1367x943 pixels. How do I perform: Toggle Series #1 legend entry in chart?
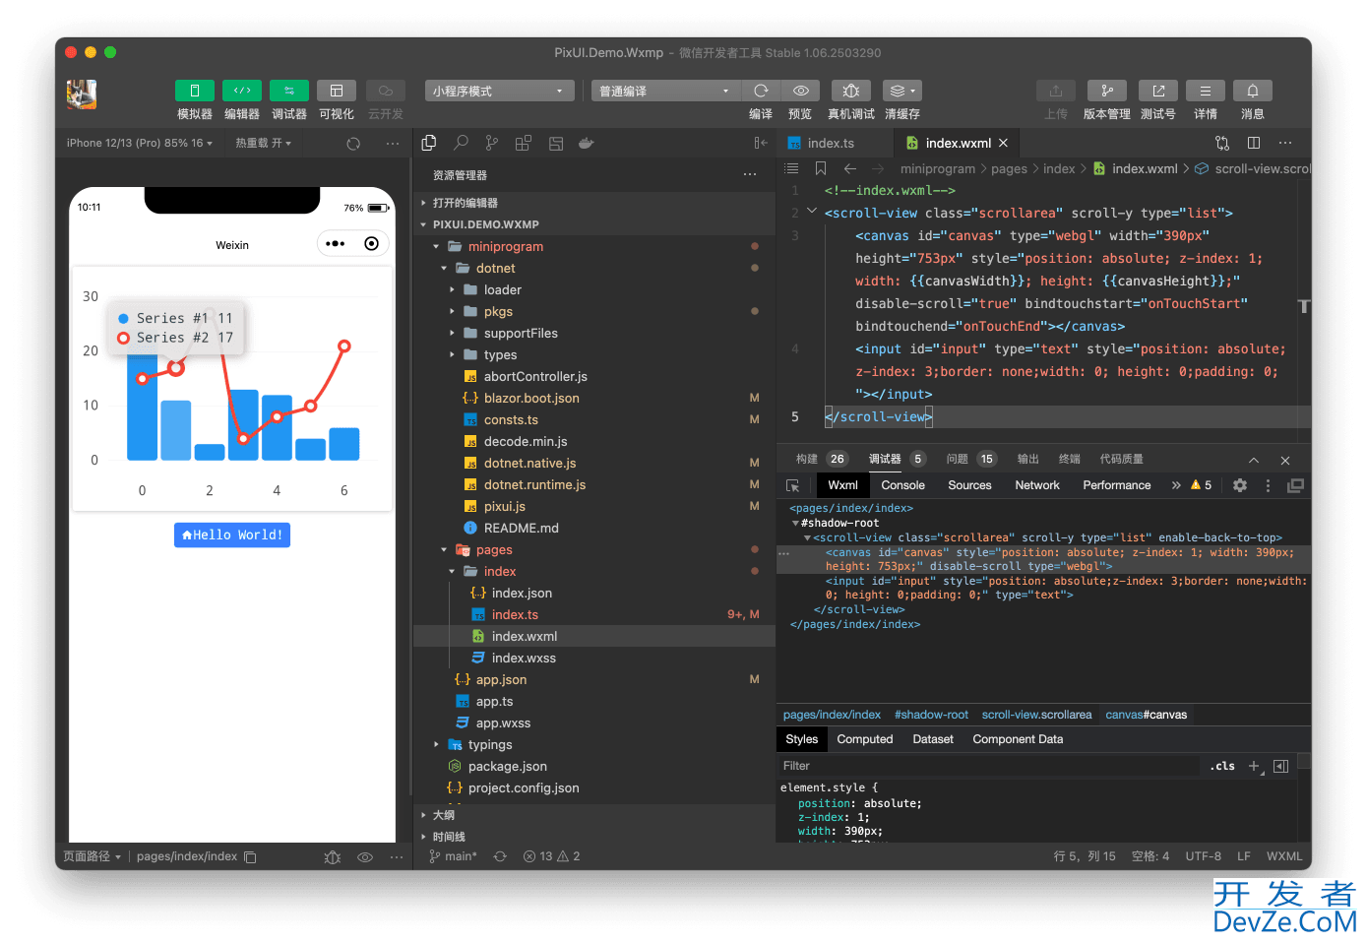(175, 318)
